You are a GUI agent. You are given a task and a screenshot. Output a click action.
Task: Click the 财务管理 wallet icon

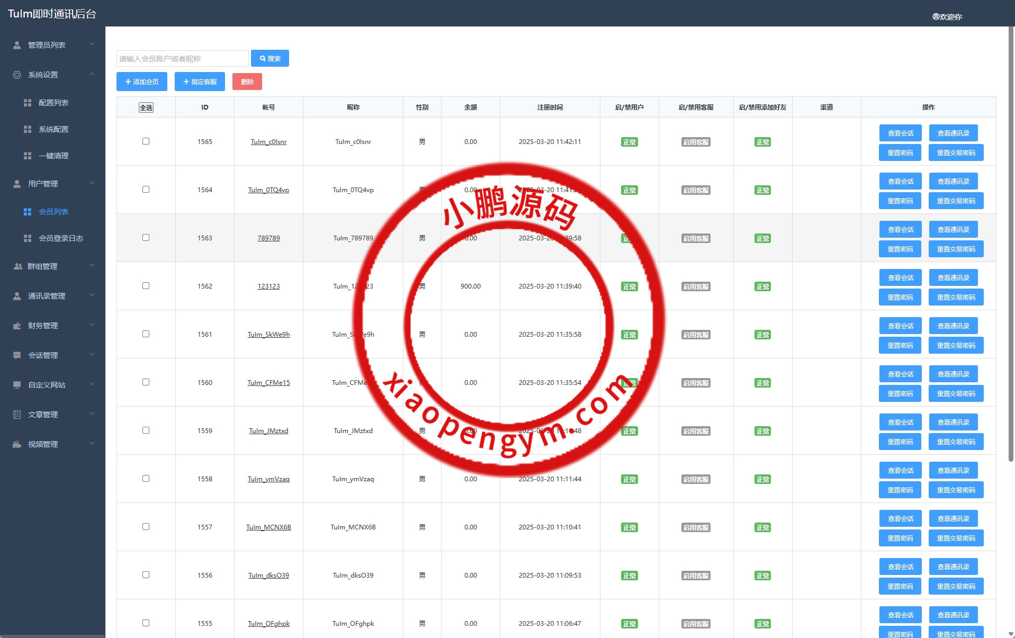[x=17, y=326]
